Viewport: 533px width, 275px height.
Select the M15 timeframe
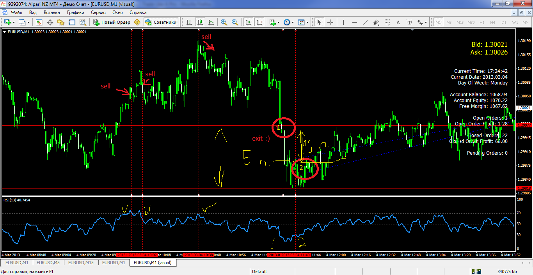pos(460,22)
